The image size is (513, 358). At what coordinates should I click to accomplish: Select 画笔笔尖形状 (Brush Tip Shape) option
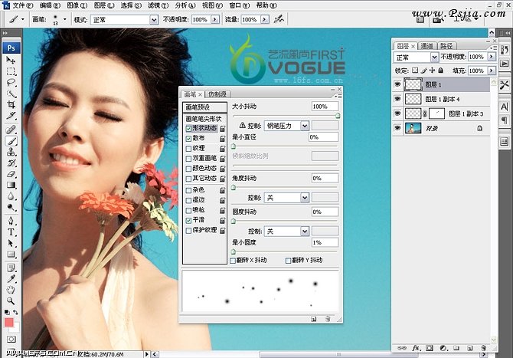point(205,119)
